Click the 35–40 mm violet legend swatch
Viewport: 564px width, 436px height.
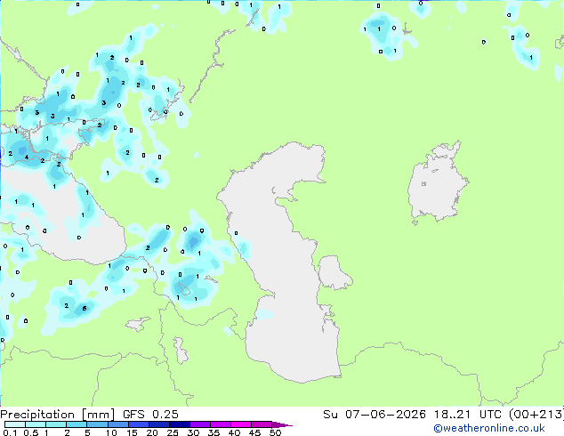[221, 424]
